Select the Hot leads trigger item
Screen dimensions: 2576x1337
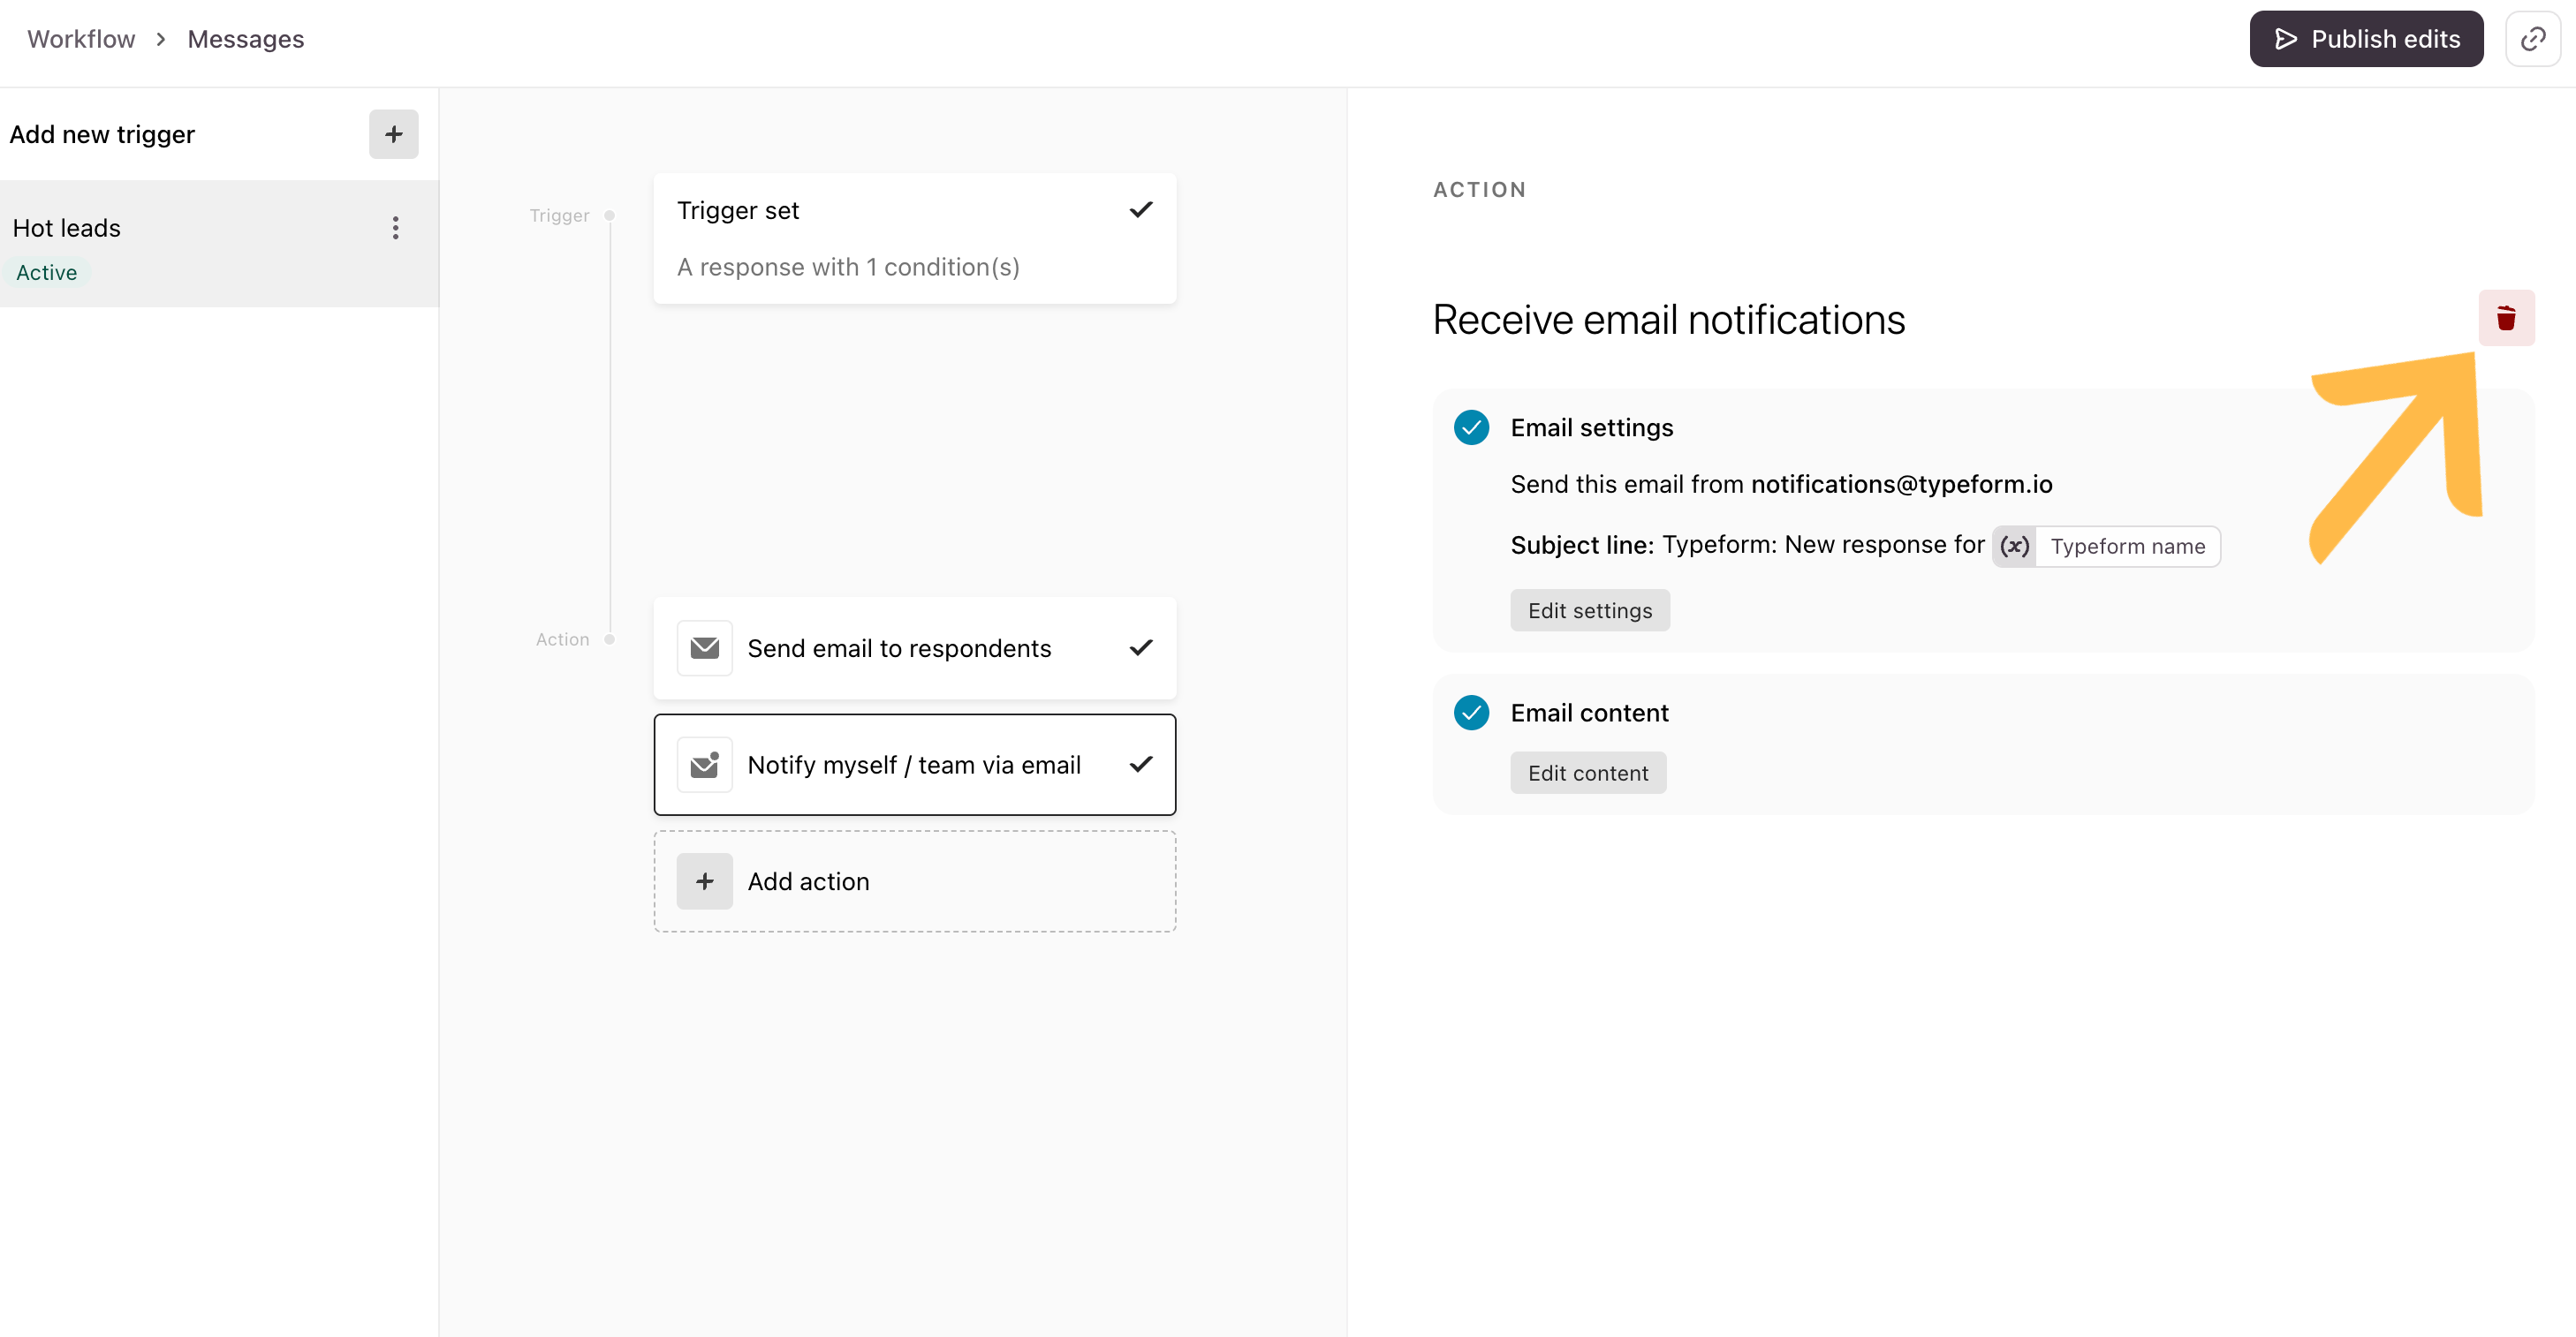[219, 244]
